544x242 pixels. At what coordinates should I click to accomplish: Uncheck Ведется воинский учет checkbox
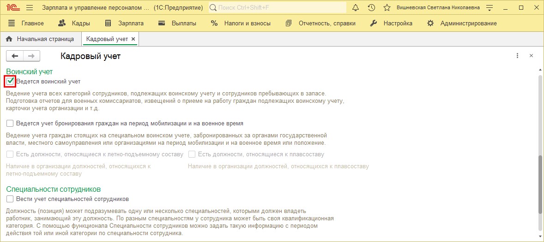click(10, 82)
